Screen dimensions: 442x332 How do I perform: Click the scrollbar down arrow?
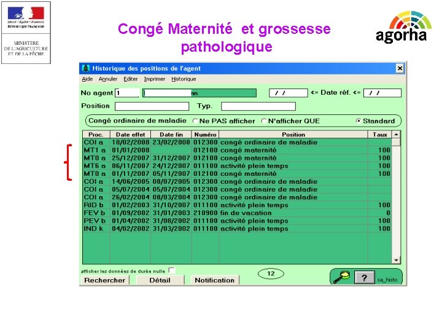click(x=396, y=260)
